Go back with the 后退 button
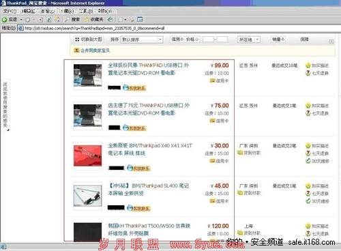341x251 pixels. coord(10,20)
